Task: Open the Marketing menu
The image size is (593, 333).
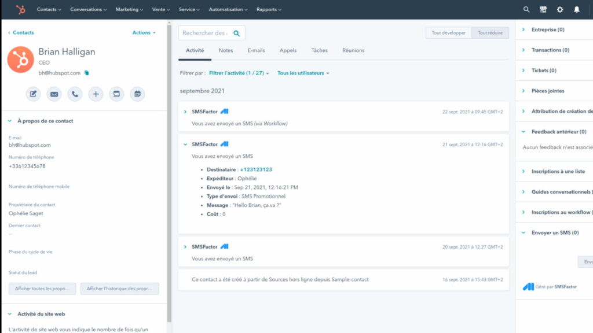Action: pyautogui.click(x=129, y=9)
